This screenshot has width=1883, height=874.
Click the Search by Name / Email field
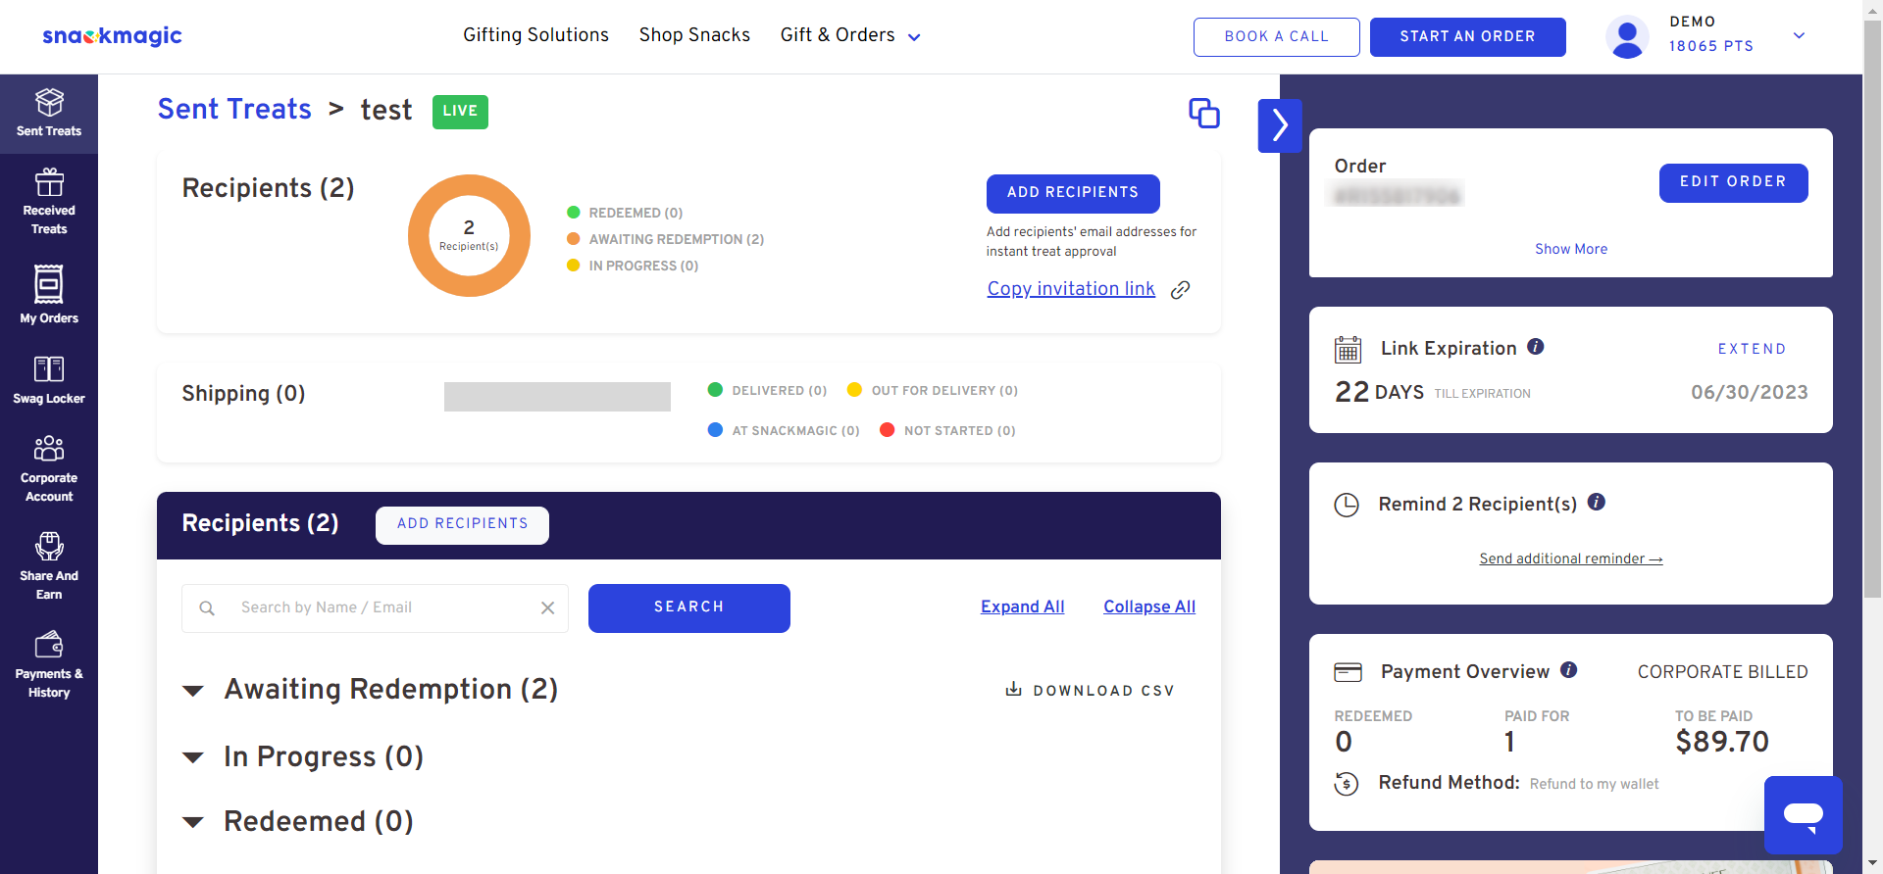(x=375, y=608)
